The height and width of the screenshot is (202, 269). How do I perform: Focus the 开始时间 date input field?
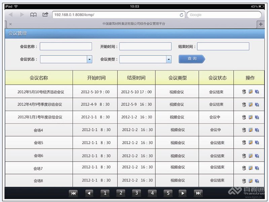point(145,46)
